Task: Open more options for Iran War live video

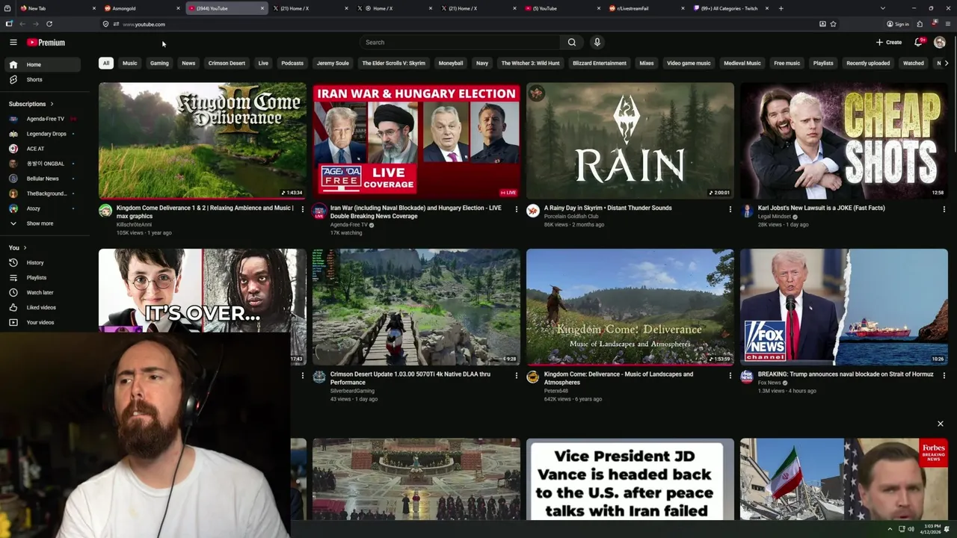Action: (516, 209)
